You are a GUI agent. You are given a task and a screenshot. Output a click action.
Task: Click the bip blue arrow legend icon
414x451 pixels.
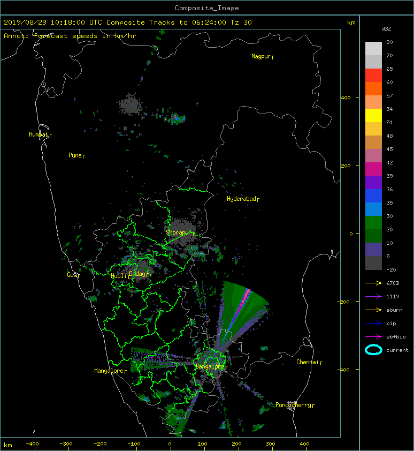tap(373, 324)
